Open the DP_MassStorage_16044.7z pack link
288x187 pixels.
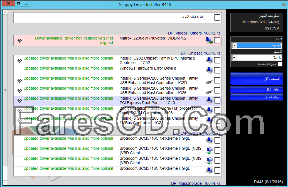pos(196,183)
